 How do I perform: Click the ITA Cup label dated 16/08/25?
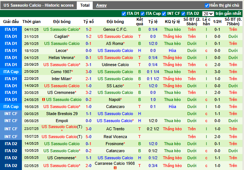click(x=11, y=107)
